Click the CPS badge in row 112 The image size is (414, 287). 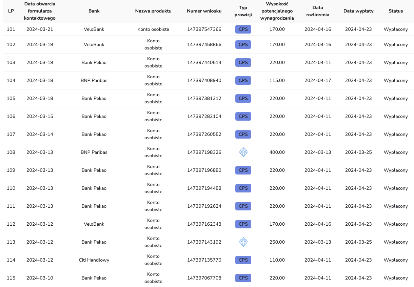(x=243, y=224)
